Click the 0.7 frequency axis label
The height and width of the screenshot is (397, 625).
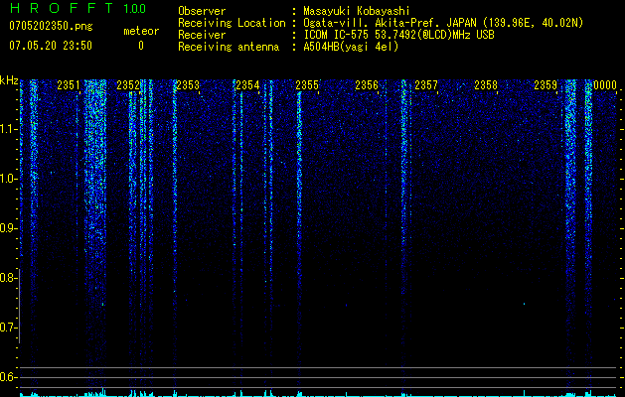click(x=9, y=328)
